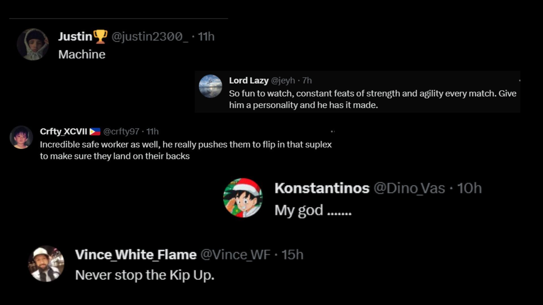Open the Konstantinos display name
The width and height of the screenshot is (543, 305).
point(322,188)
